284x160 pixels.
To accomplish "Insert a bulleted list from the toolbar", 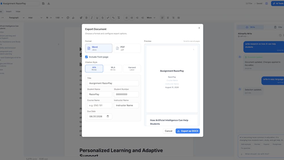I will [x=126, y=18].
